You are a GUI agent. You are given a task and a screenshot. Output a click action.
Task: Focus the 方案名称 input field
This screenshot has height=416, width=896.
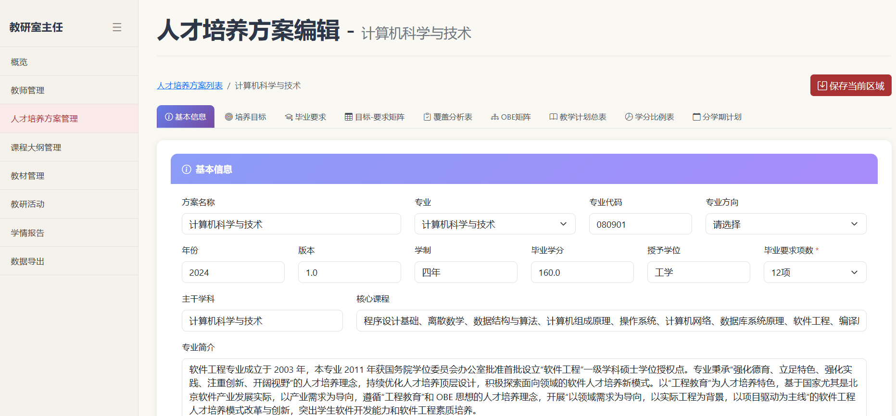[x=291, y=224]
